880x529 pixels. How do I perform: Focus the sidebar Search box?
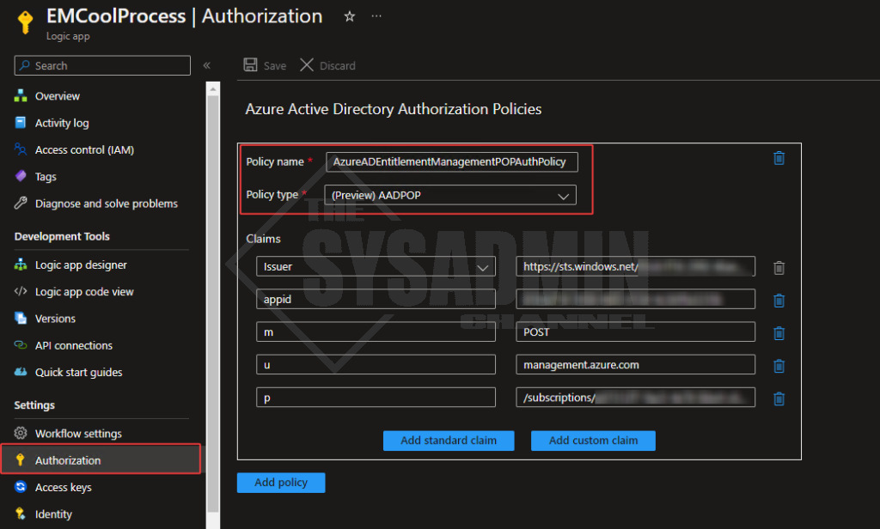(x=102, y=65)
